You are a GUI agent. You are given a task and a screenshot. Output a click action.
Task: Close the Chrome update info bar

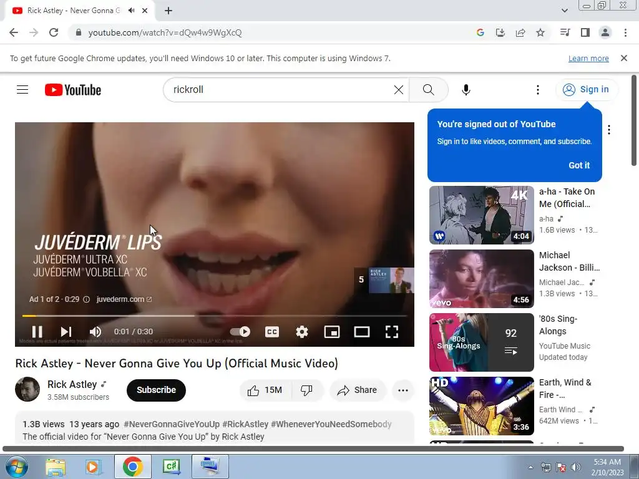tap(623, 58)
